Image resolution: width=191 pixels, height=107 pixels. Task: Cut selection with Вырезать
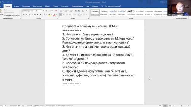click(8, 10)
